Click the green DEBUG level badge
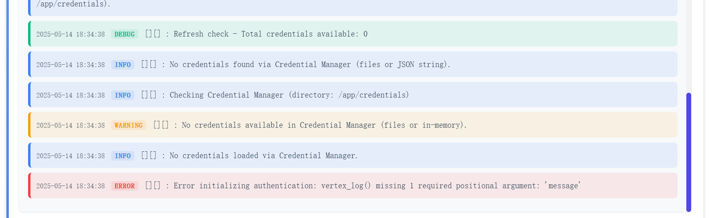 click(124, 34)
